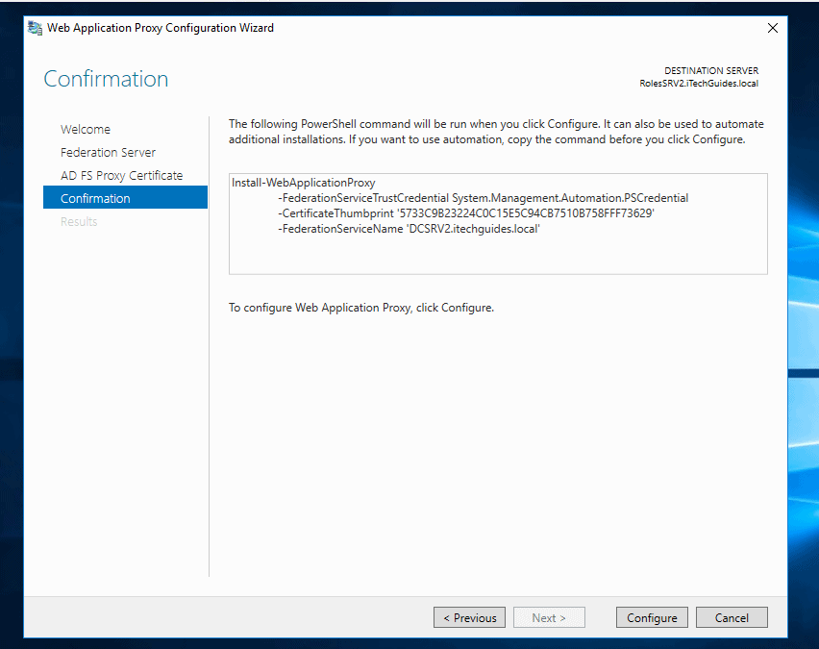The image size is (819, 649).
Task: Select the Welcome step in sidebar
Action: click(86, 129)
